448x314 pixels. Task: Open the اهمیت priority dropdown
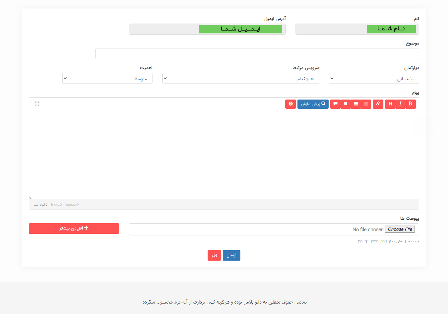(x=107, y=79)
